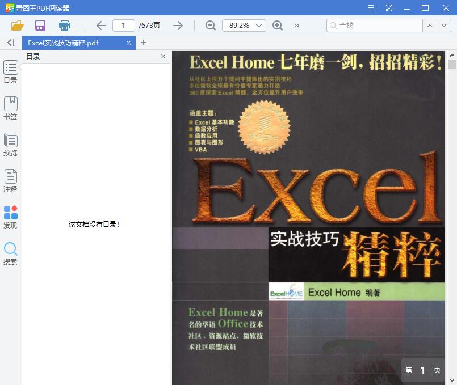Open a PDF with the folder icon
The width and height of the screenshot is (457, 385).
[x=17, y=26]
